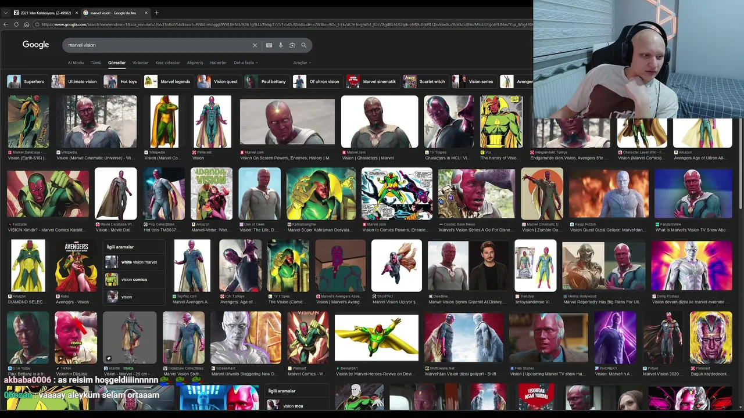744x418 pixels.
Task: Open the Google logo home link
Action: [35, 45]
